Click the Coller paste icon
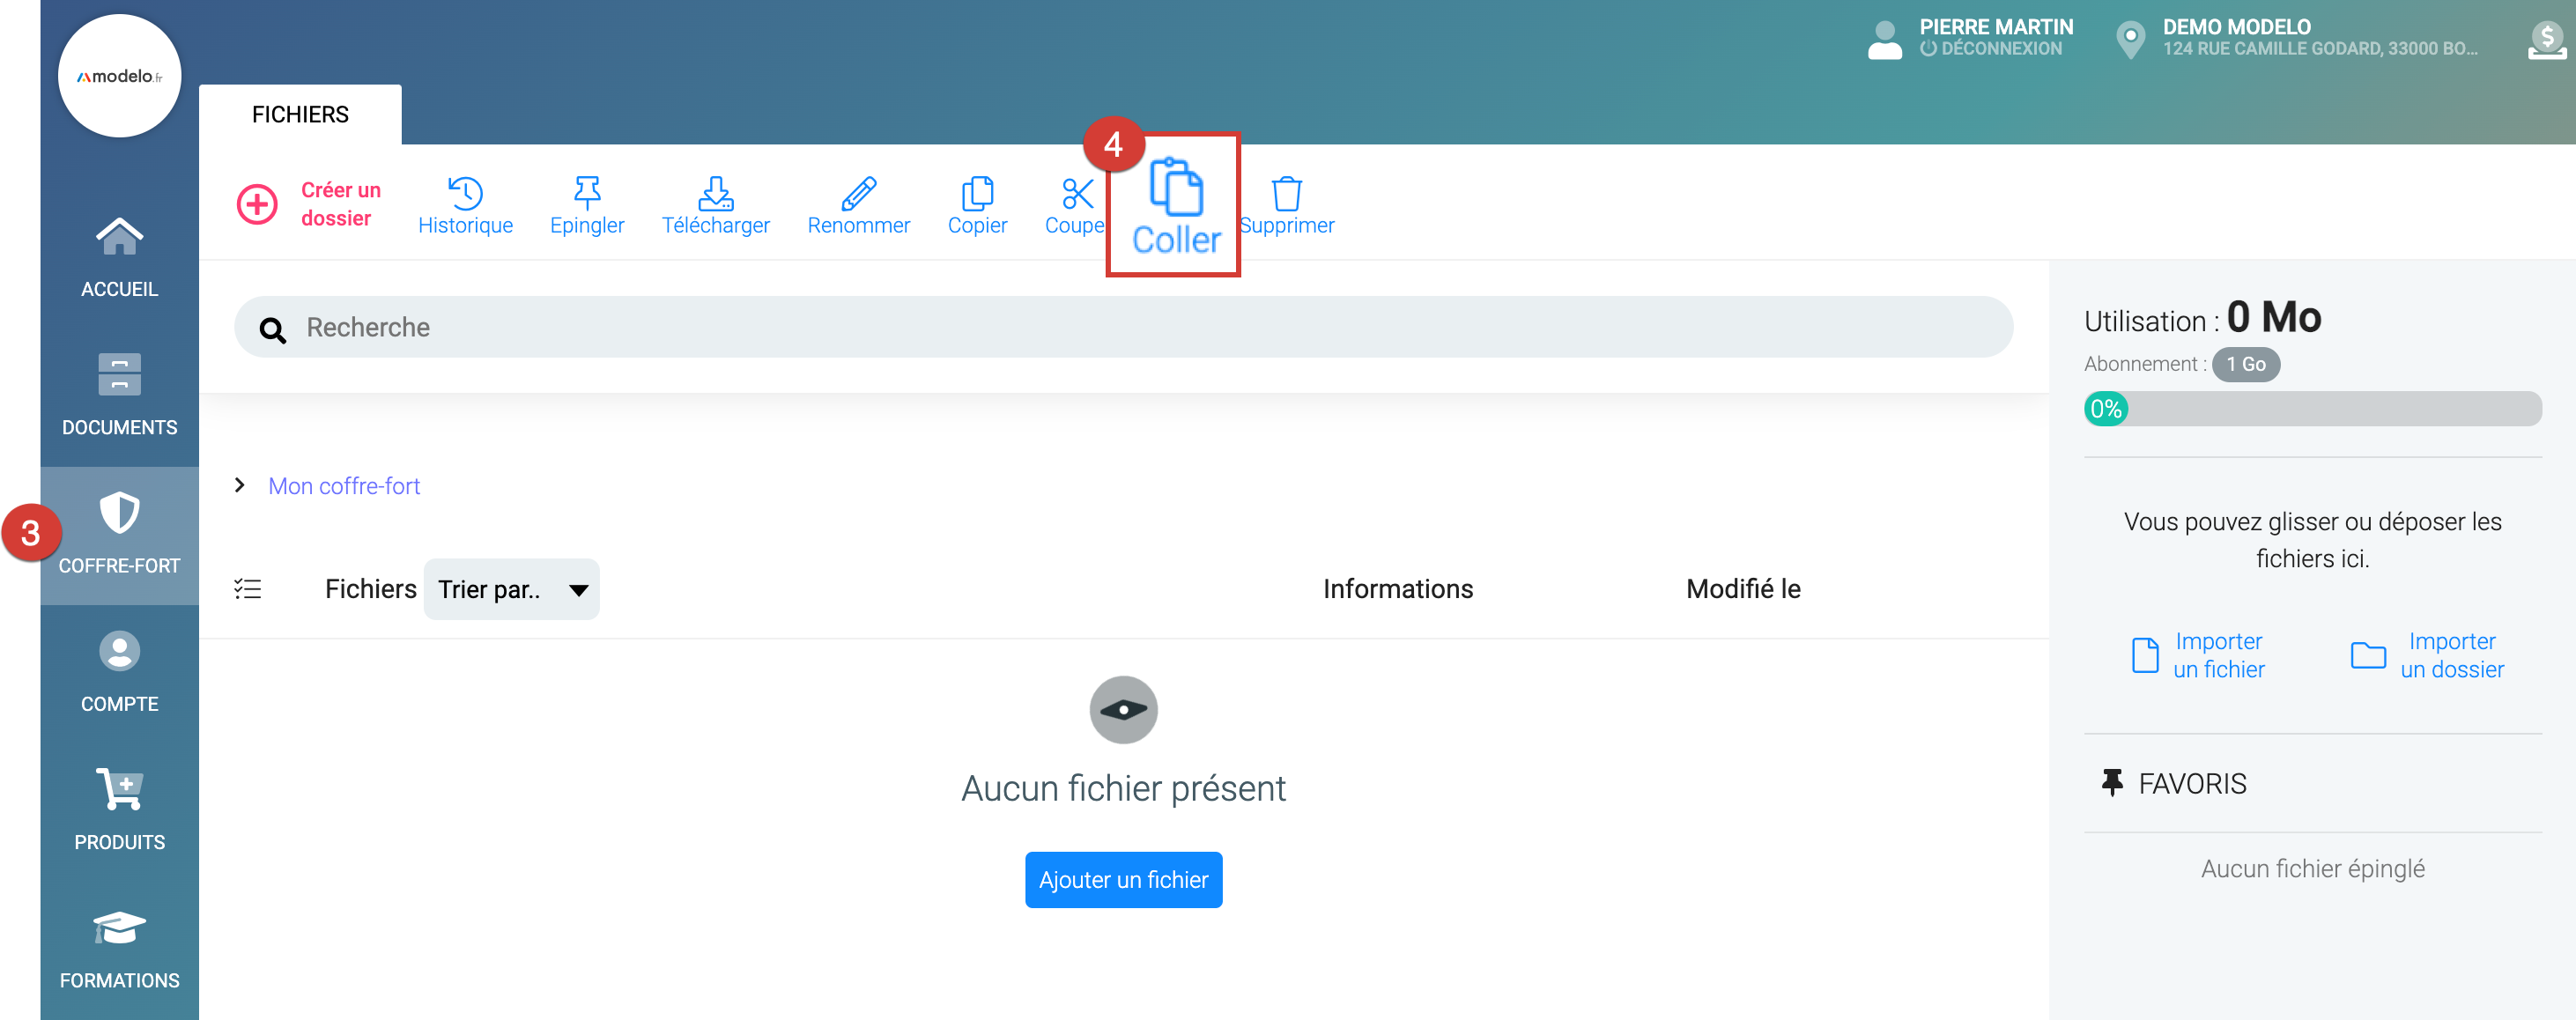This screenshot has width=2576, height=1020. coord(1175,188)
